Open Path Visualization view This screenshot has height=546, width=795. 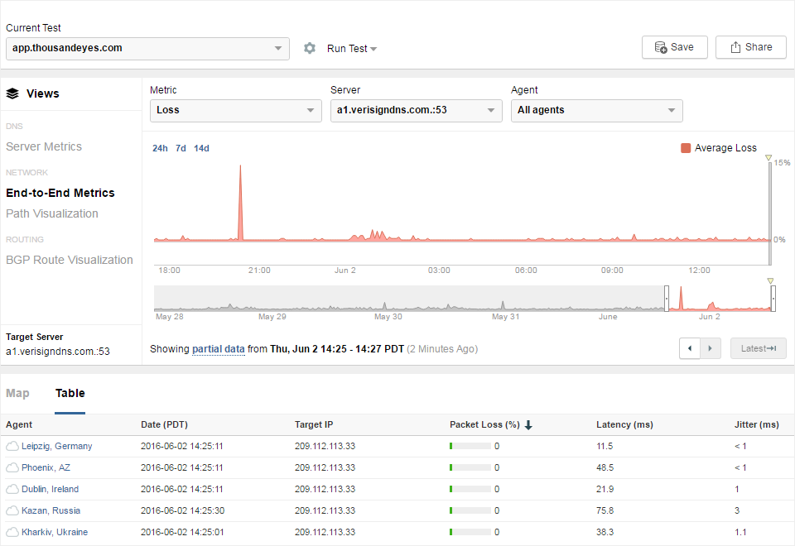[52, 213]
